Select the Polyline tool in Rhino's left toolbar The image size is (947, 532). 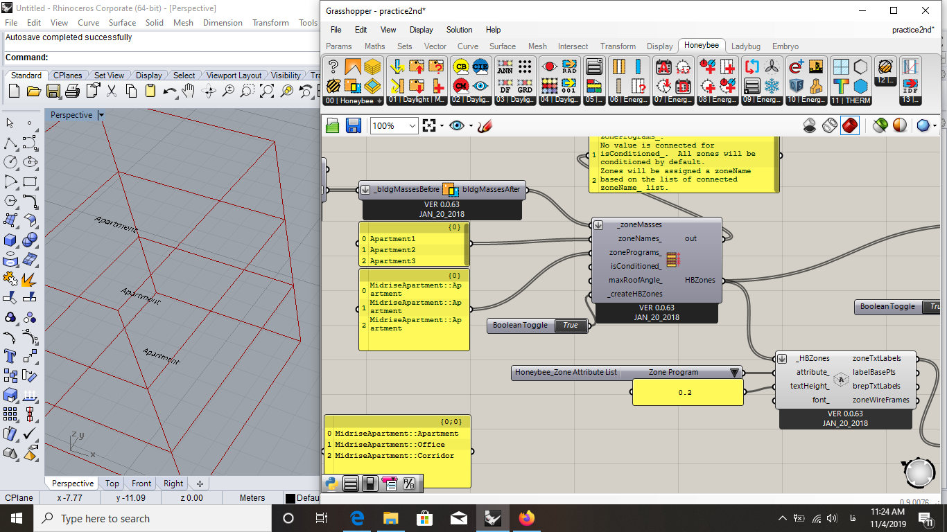click(10, 143)
